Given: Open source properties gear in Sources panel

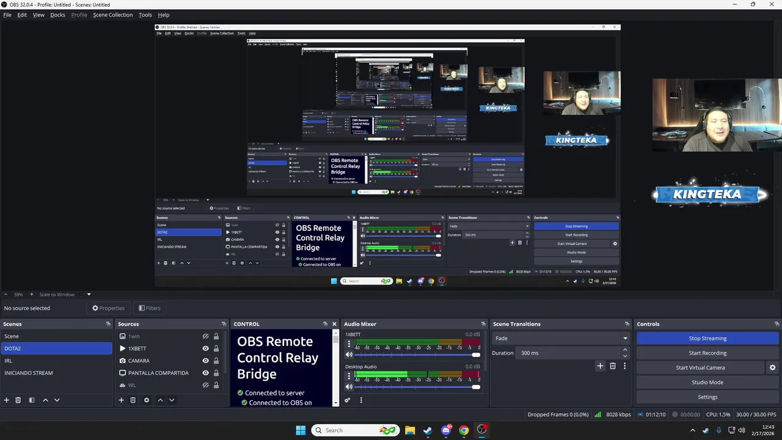Looking at the screenshot, I should [x=146, y=400].
